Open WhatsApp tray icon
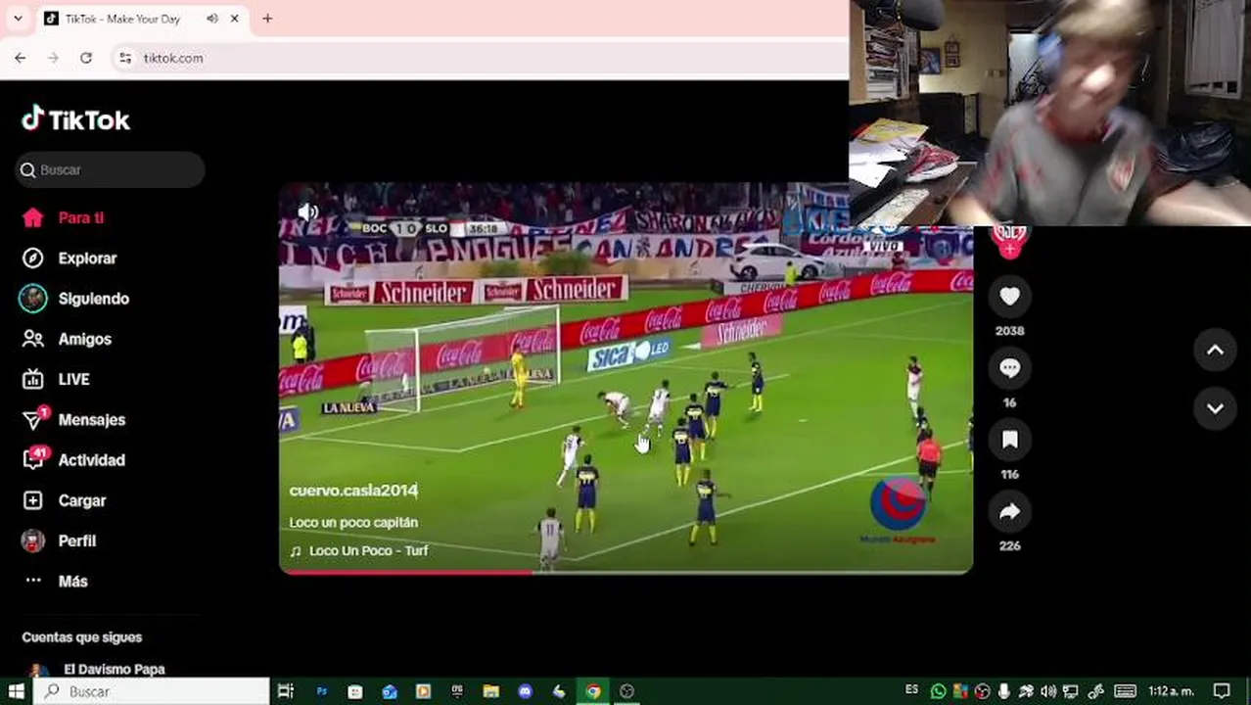The image size is (1251, 705). coord(938,691)
